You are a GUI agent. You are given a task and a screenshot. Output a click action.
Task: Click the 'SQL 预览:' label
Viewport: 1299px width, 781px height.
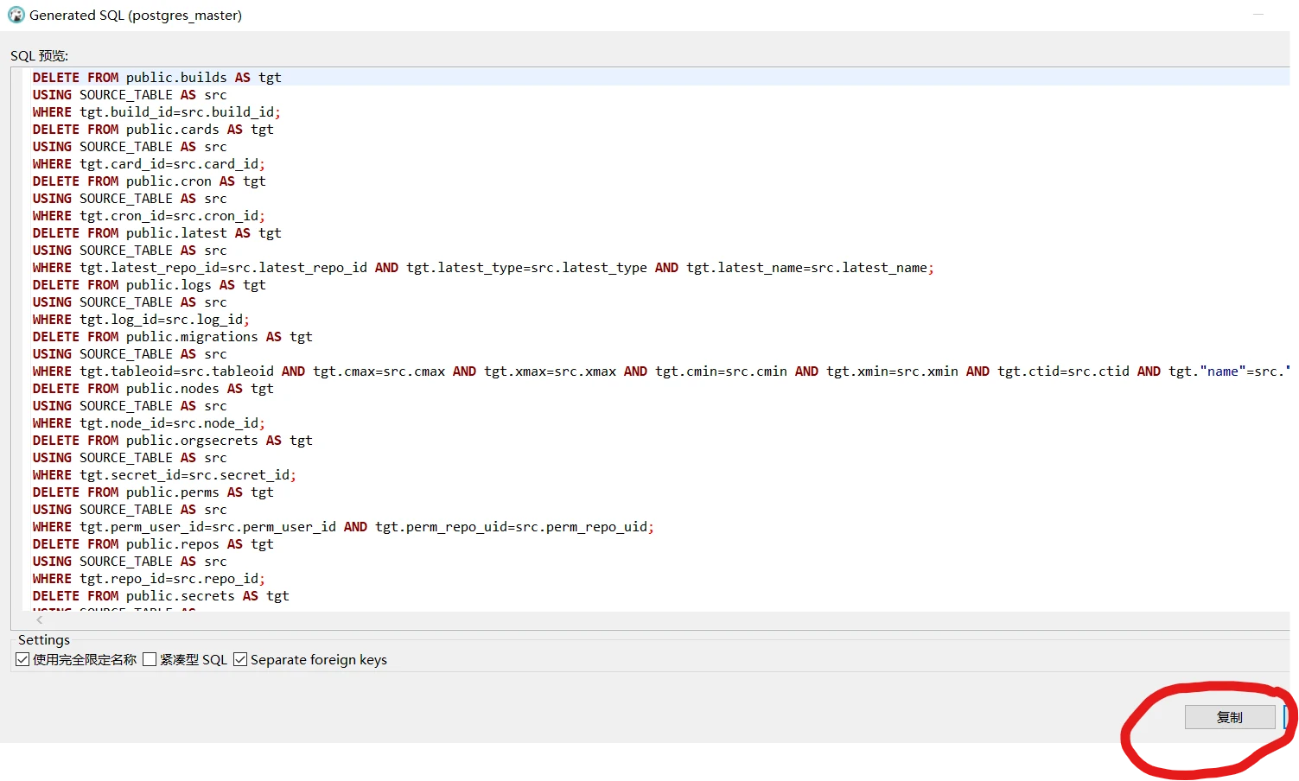(x=39, y=55)
